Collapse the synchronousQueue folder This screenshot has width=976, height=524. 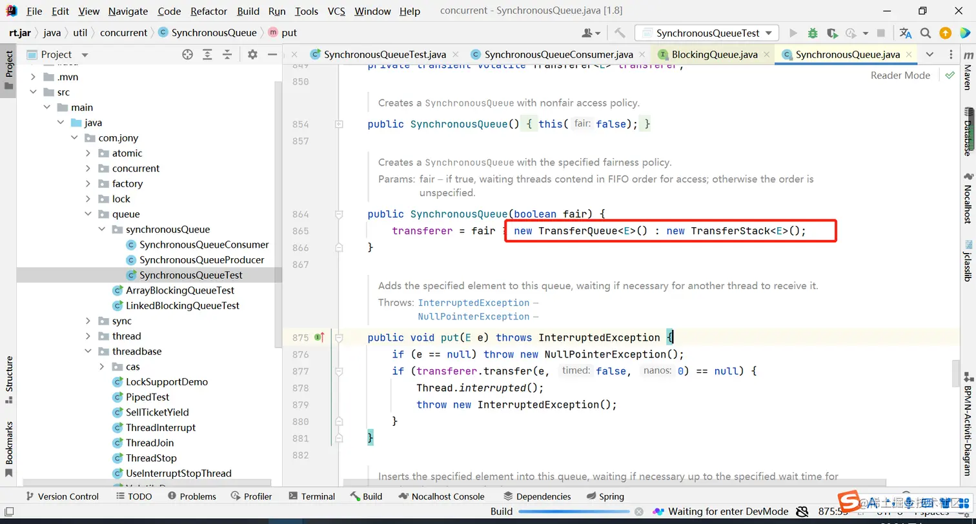(102, 229)
